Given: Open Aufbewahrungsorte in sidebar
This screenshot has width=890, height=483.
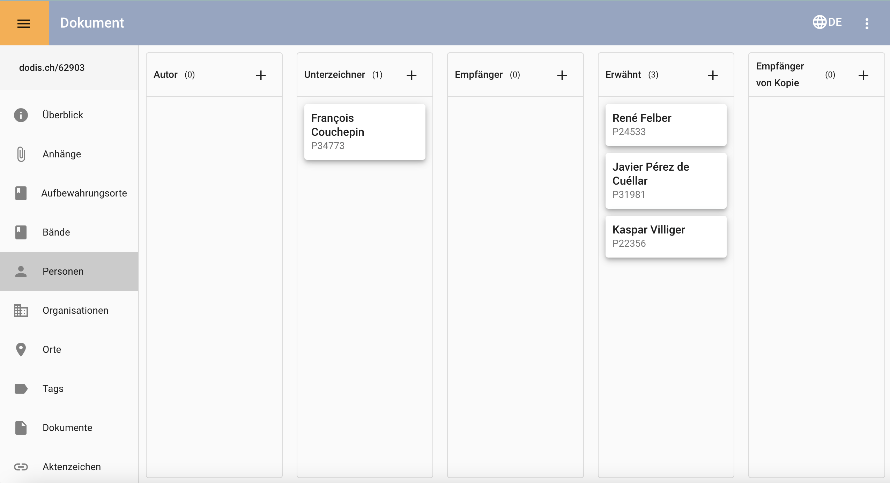Looking at the screenshot, I should 84,193.
